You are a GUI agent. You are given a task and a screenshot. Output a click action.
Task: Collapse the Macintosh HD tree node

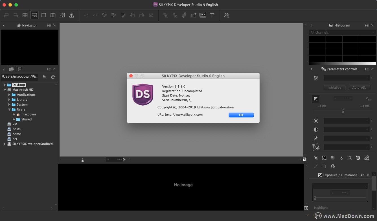[x=5, y=90]
